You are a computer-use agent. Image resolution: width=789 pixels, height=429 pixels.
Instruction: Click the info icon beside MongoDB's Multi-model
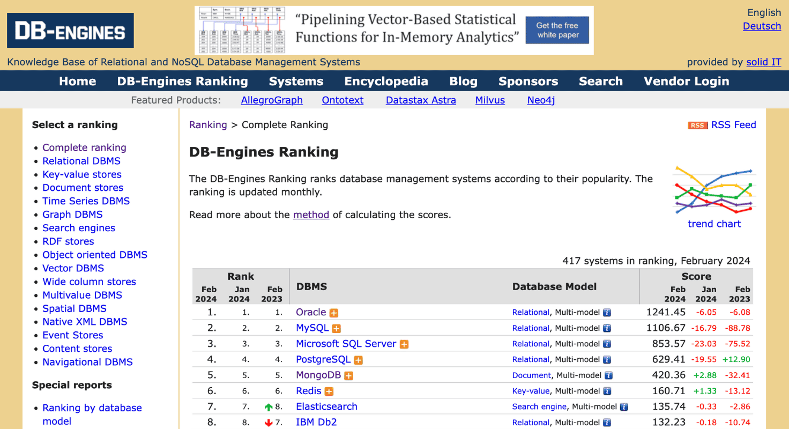coord(608,375)
